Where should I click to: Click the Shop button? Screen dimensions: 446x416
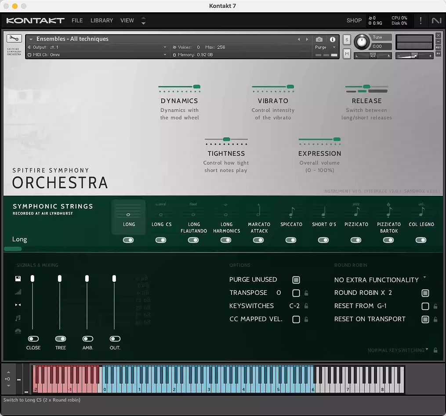coord(354,21)
